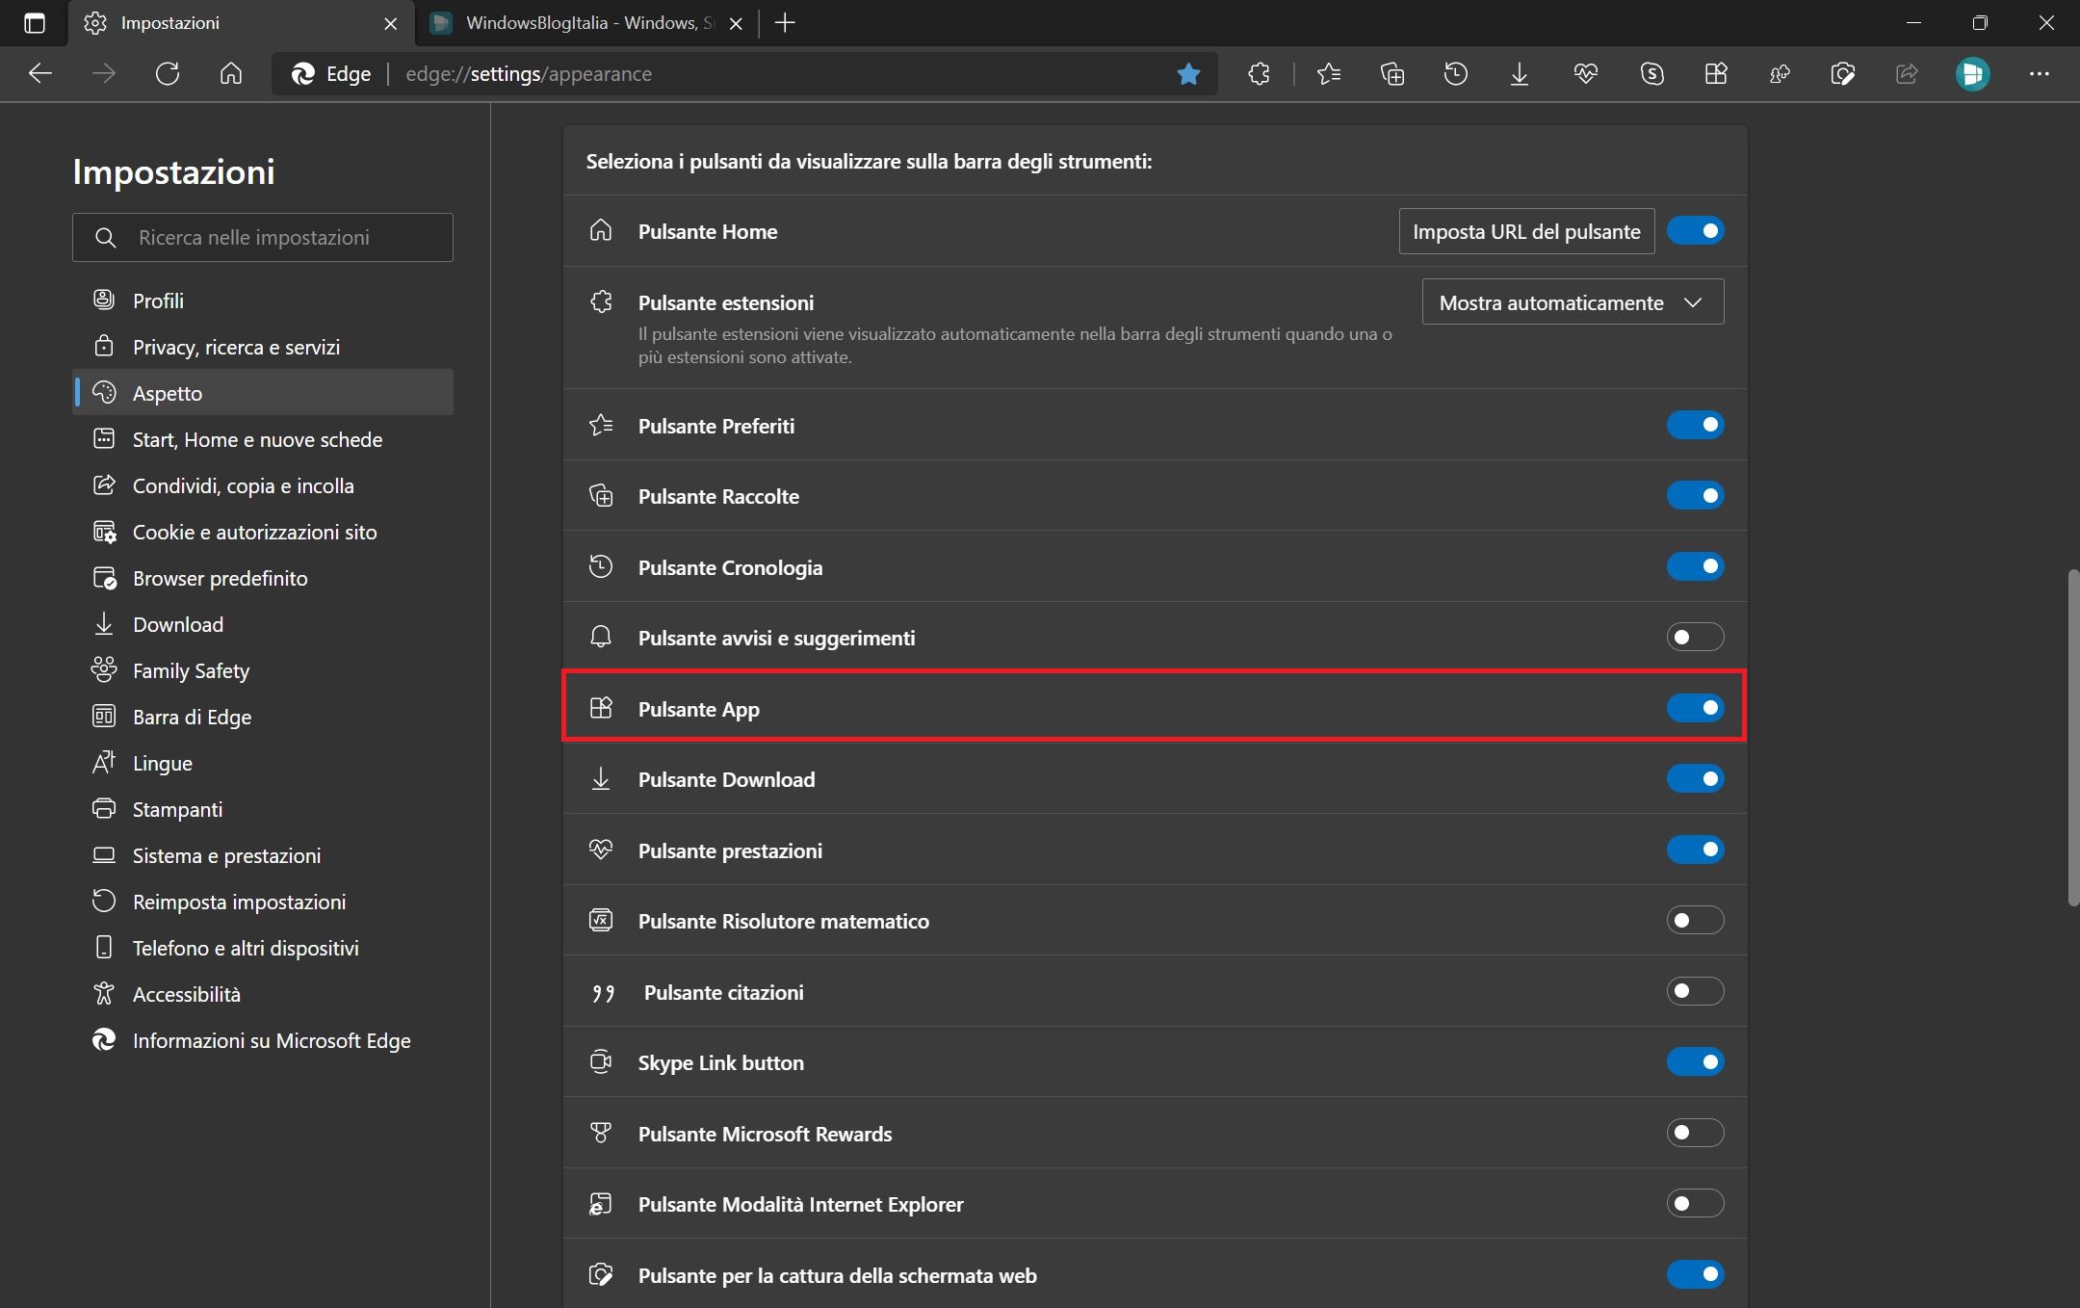Open Cookie e autorizzazioni sito section
This screenshot has width=2080, height=1308.
point(263,532)
